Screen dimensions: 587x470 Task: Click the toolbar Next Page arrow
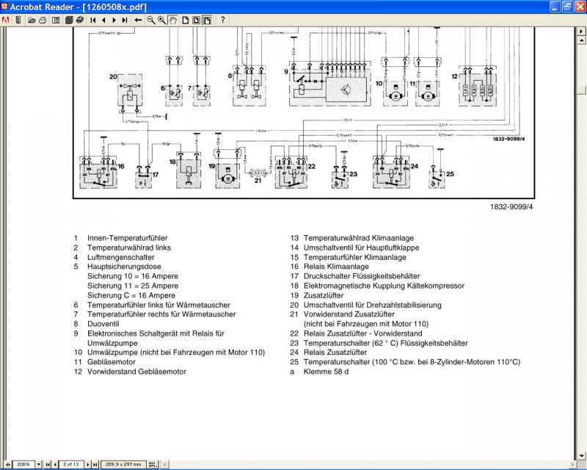pos(114,20)
